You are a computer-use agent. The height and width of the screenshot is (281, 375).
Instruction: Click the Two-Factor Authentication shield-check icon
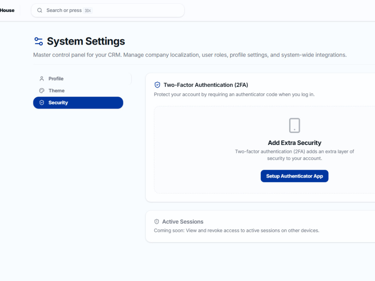(x=157, y=85)
